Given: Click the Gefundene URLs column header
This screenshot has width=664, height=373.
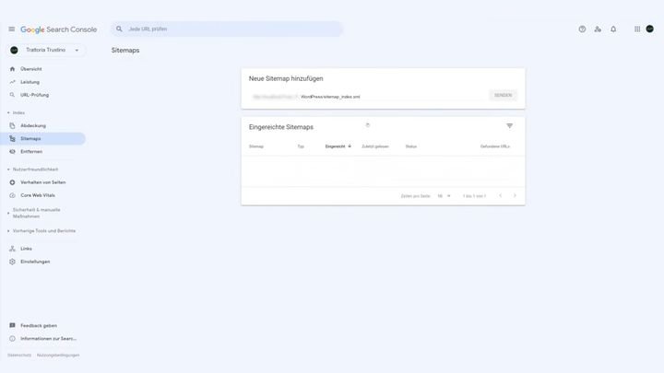Looking at the screenshot, I should click(495, 146).
